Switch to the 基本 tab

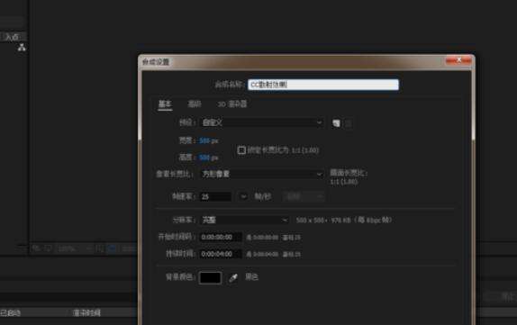click(165, 104)
